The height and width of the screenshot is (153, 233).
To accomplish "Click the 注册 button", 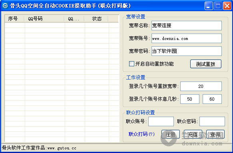I will click(x=170, y=135).
